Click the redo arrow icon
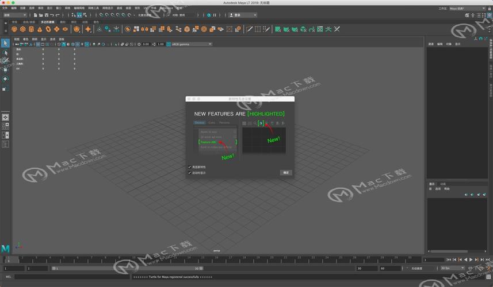This screenshot has width=493, height=287. pos(58,15)
